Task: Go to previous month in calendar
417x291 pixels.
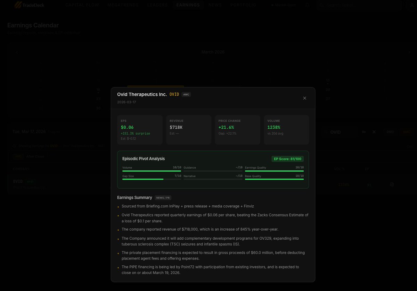Action: (x=17, y=52)
